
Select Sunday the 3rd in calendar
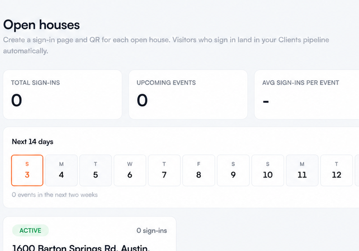(x=27, y=170)
